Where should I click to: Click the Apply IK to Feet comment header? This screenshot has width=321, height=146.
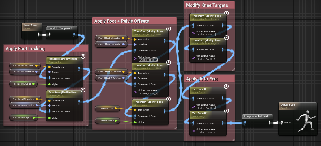pos(202,79)
